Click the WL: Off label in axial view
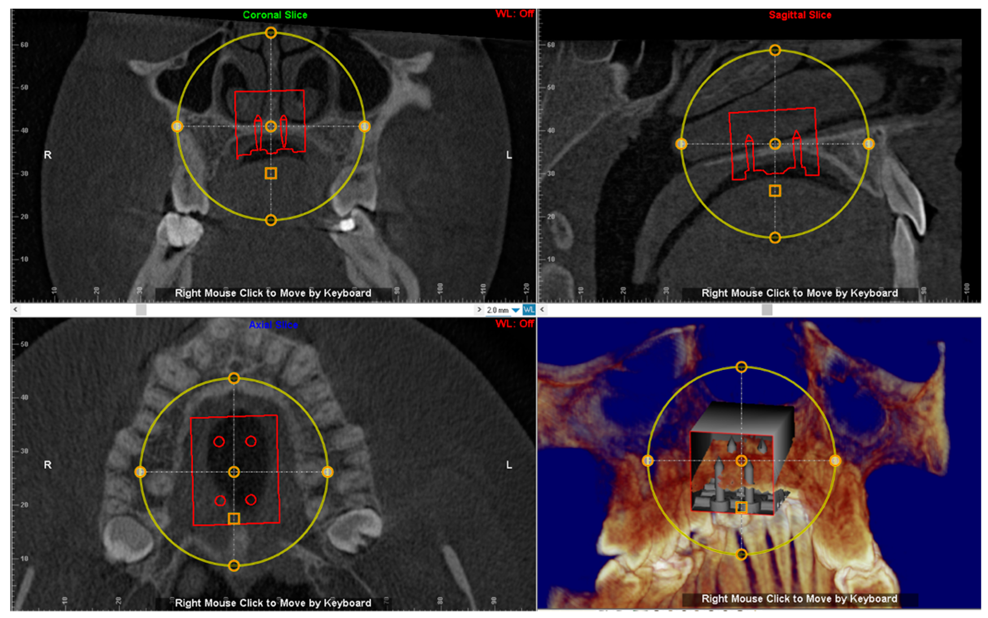The width and height of the screenshot is (988, 618). 514,324
